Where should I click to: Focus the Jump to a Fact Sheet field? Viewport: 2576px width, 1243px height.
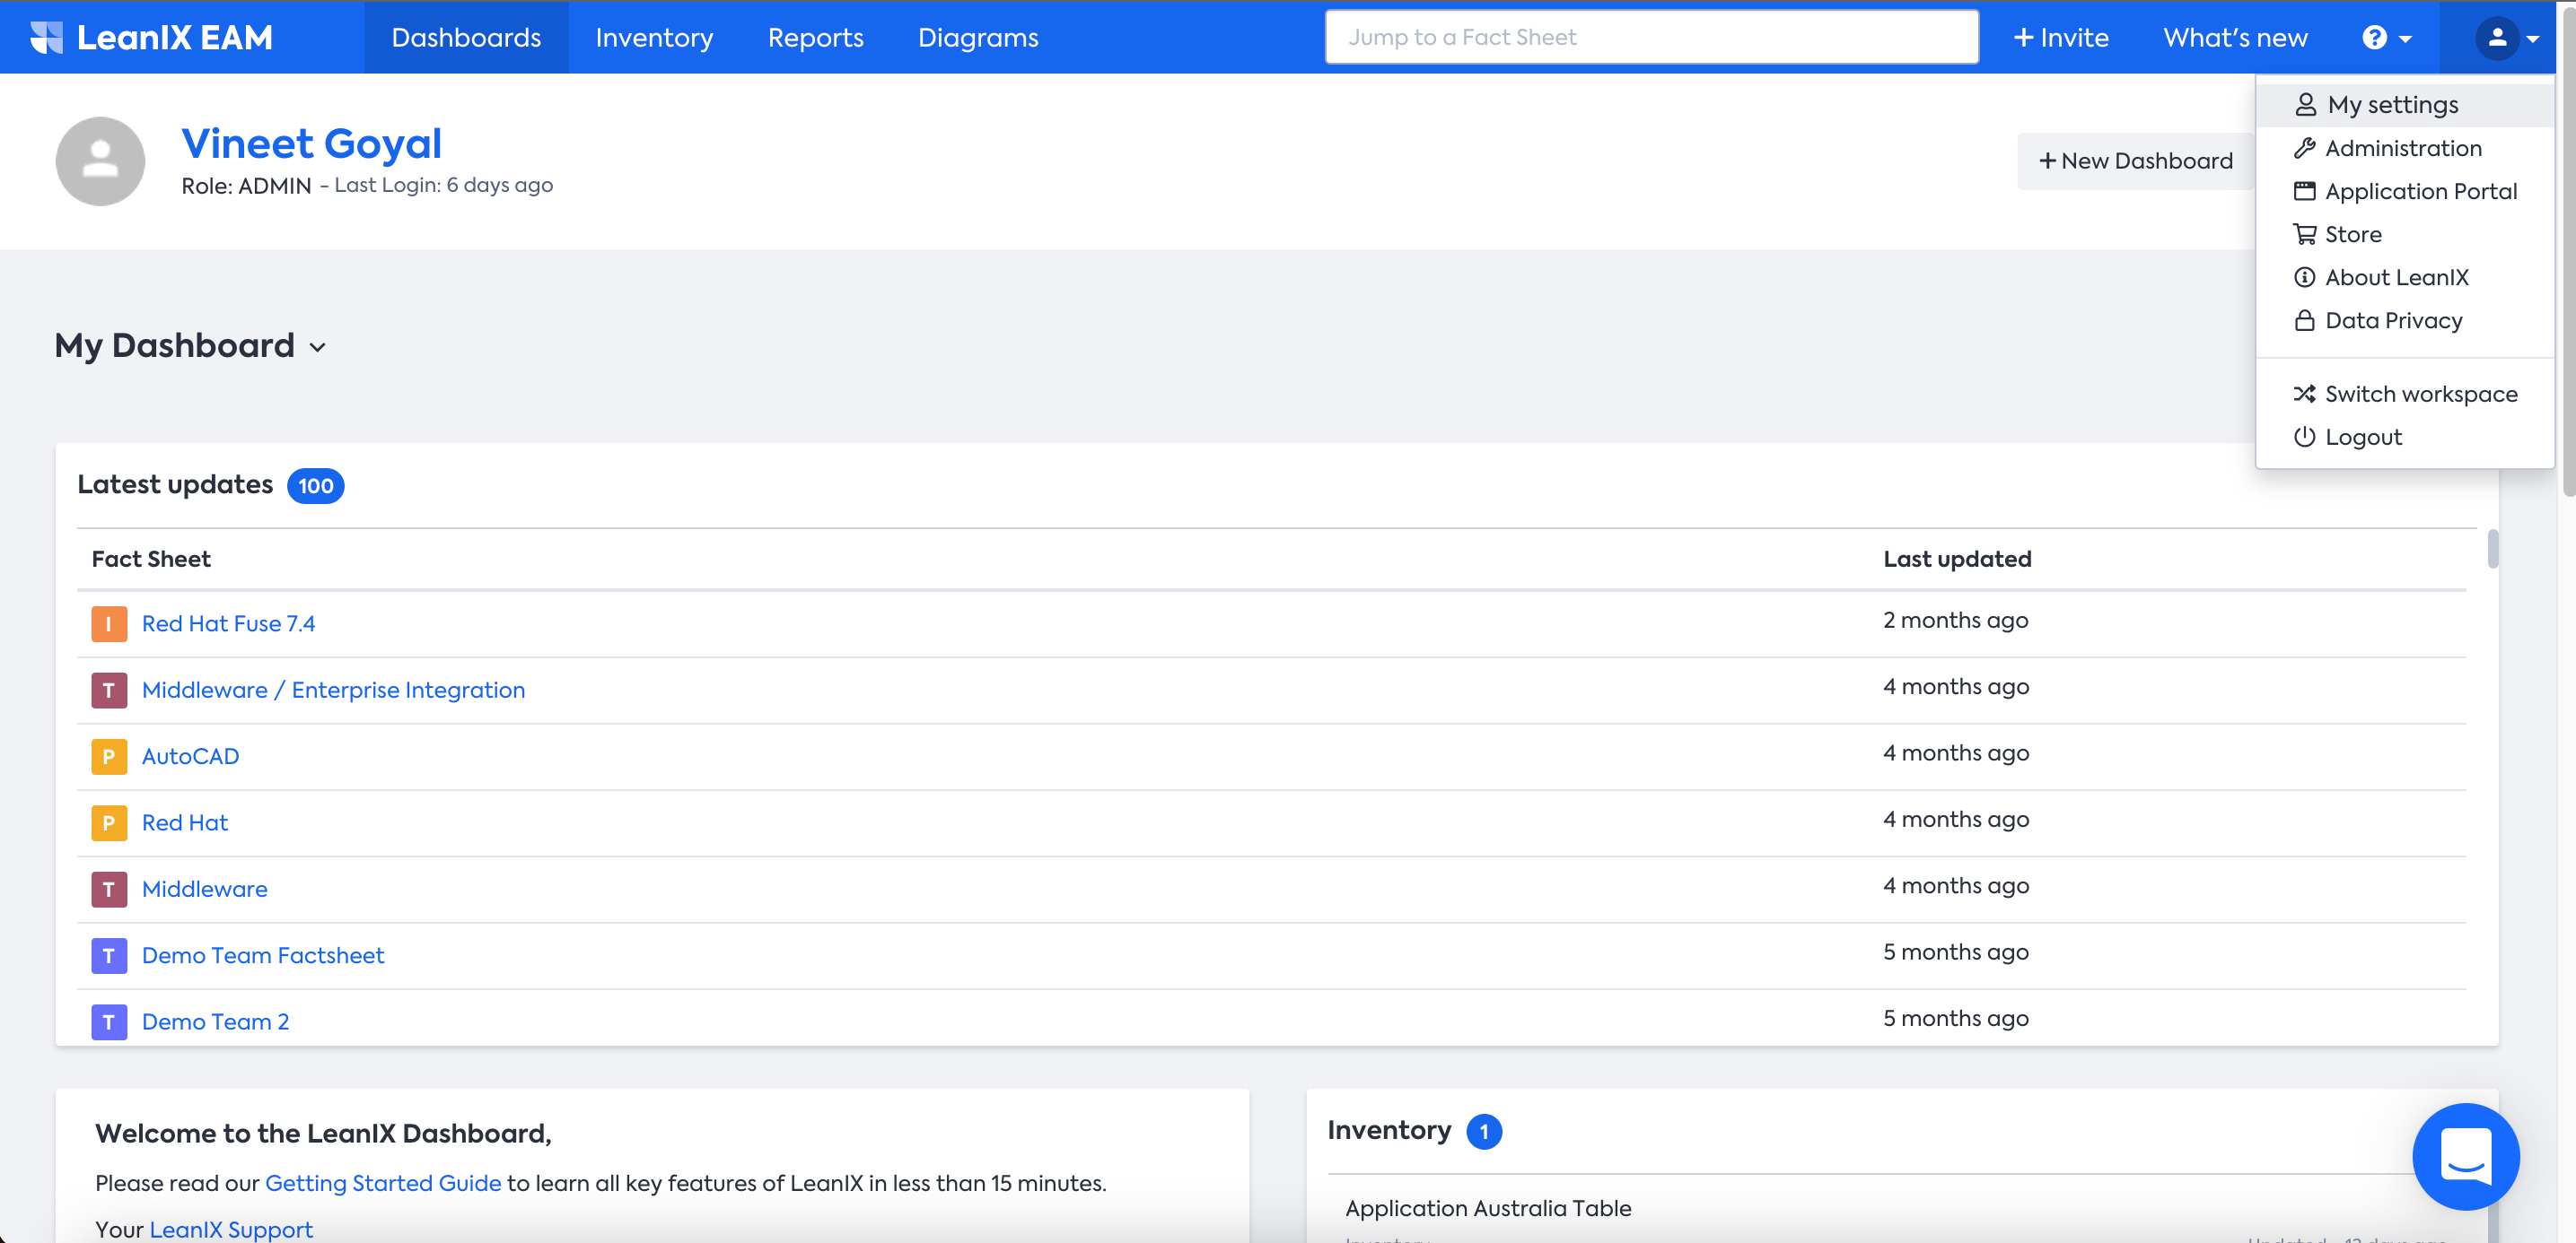pyautogui.click(x=1651, y=37)
